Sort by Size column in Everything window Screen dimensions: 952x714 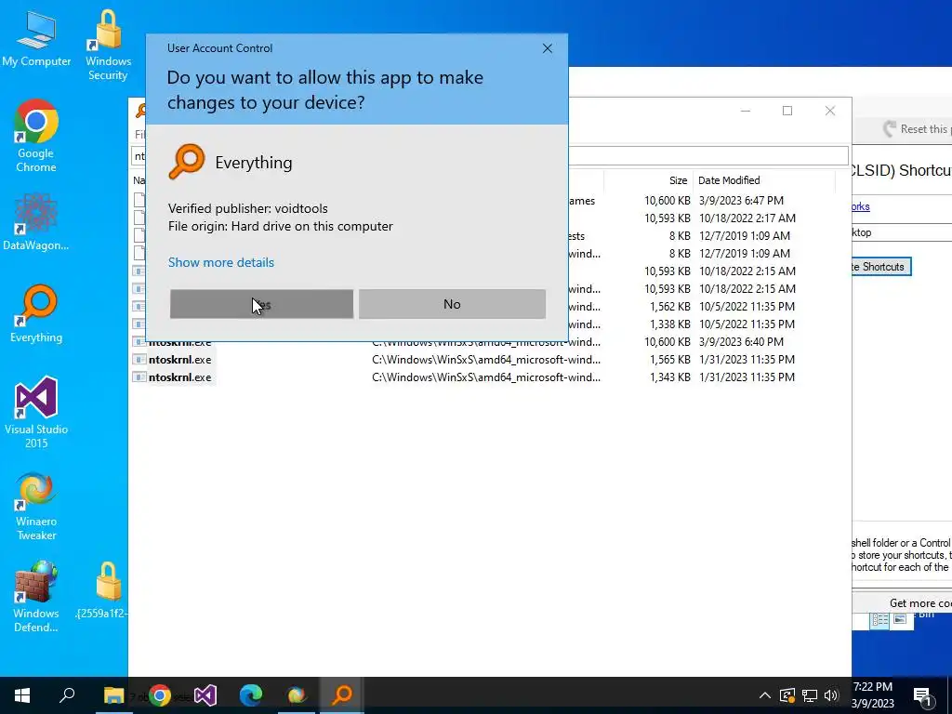(x=678, y=180)
